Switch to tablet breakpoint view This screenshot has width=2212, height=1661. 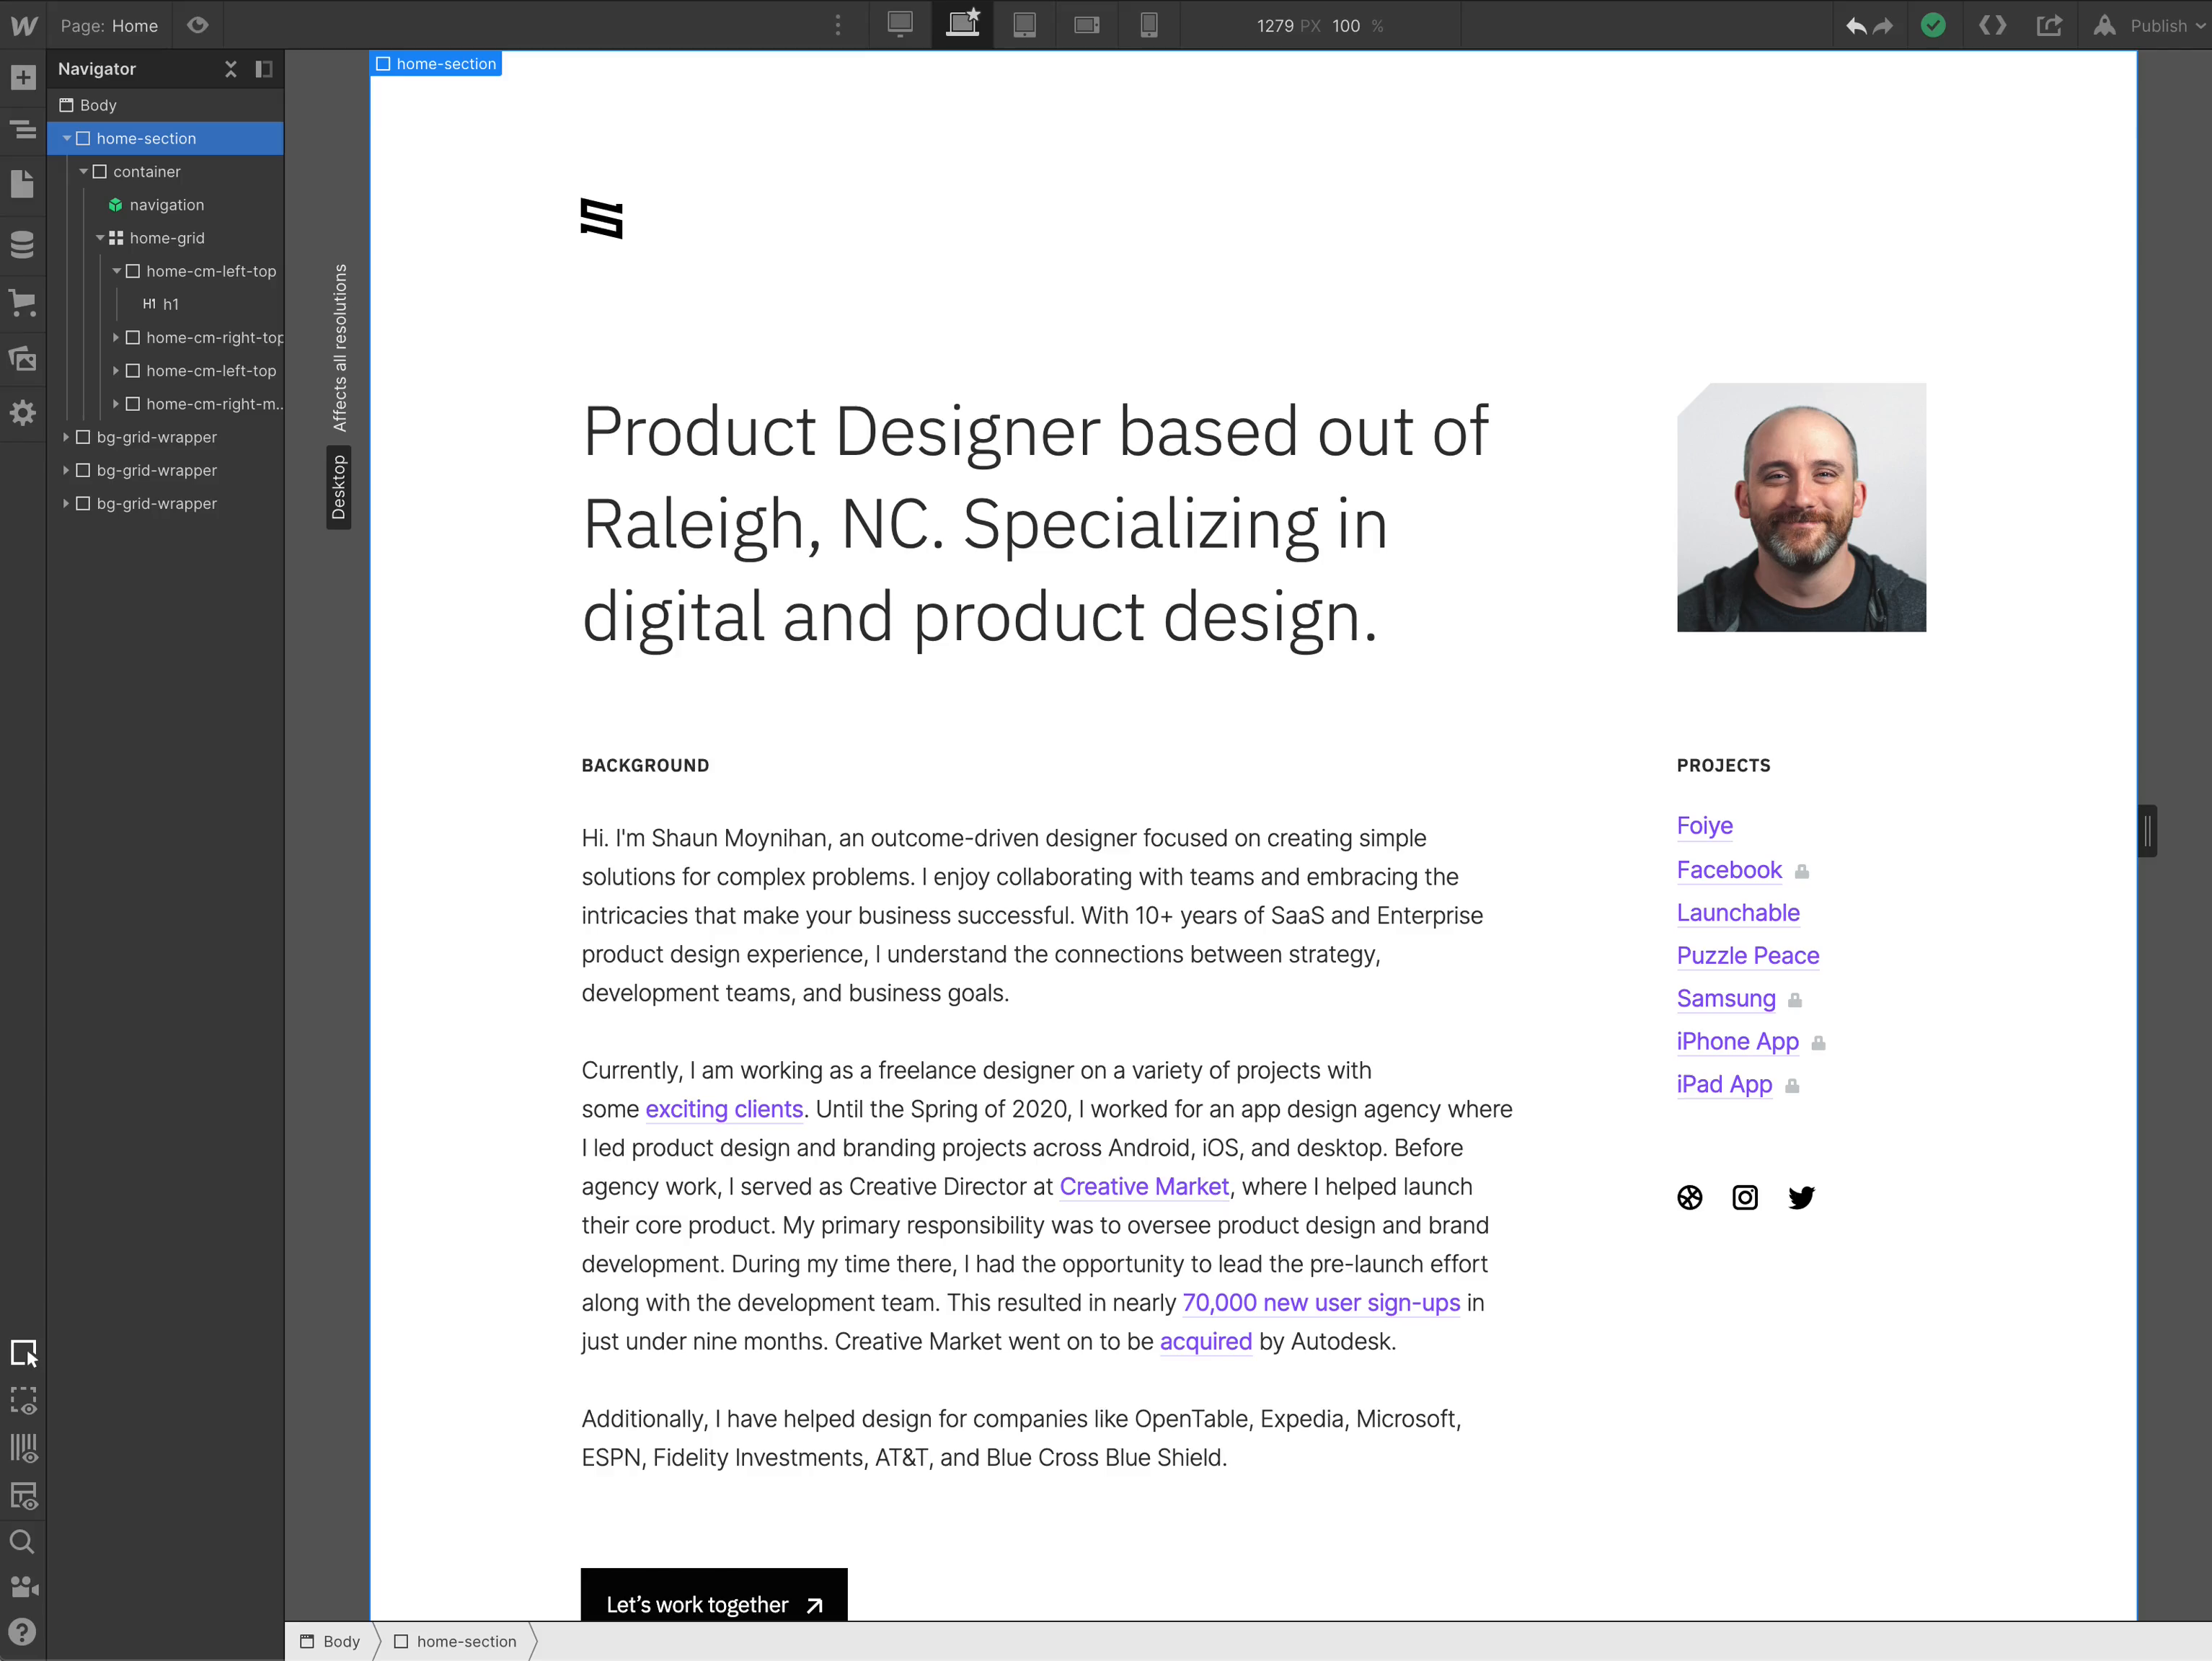[1024, 25]
